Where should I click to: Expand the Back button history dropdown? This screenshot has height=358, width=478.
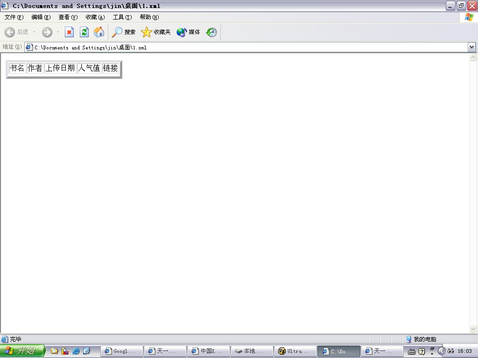(x=34, y=32)
